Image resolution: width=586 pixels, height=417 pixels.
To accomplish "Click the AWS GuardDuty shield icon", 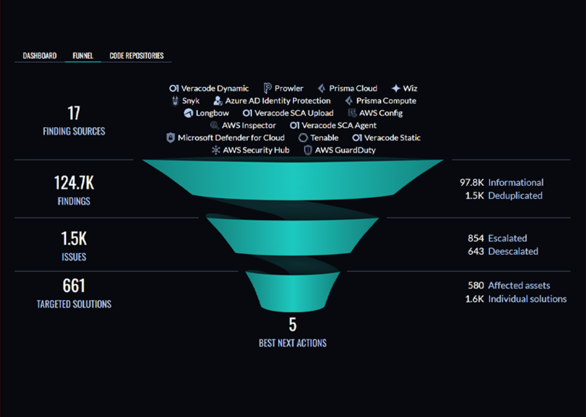I will click(308, 150).
